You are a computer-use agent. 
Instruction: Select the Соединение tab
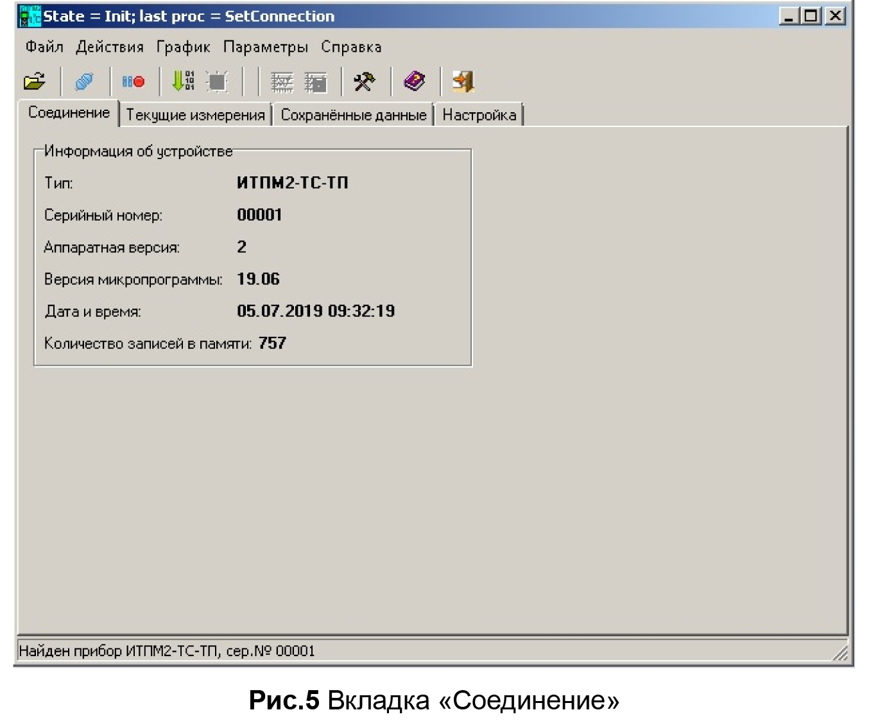click(69, 113)
